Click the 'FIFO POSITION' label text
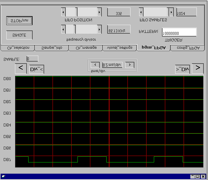 [x=78, y=20]
